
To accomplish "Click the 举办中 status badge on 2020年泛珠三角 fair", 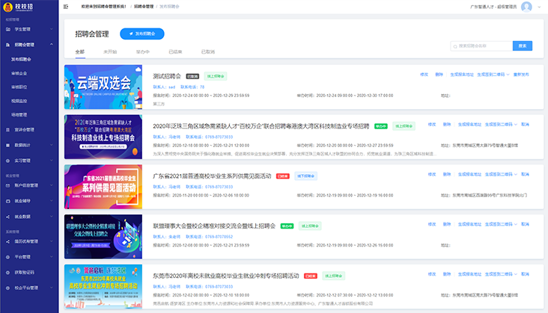I will tap(381, 126).
